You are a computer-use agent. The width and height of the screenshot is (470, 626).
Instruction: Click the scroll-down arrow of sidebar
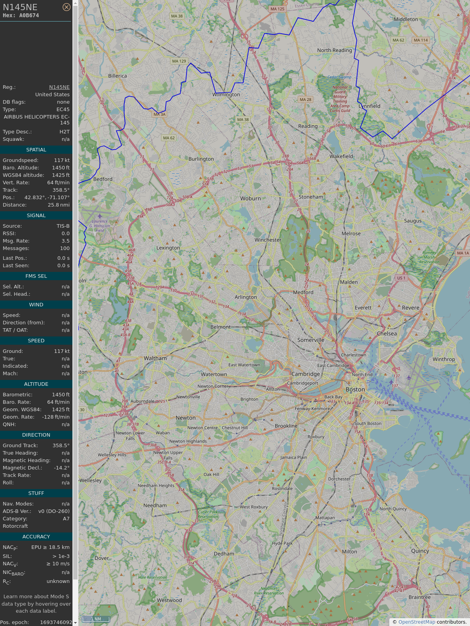(75, 622)
